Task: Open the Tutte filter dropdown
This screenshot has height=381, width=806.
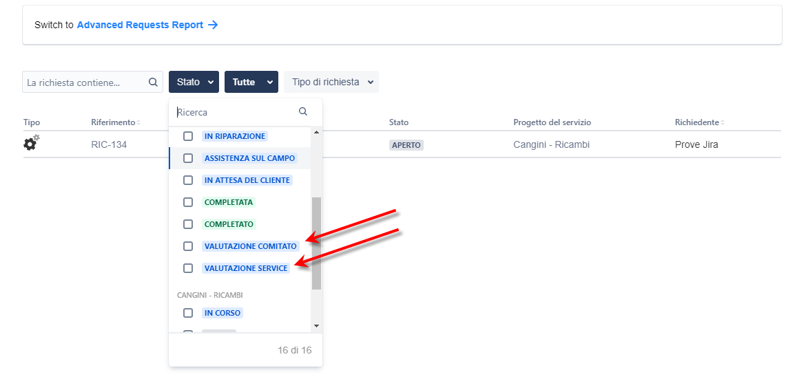Action: (x=251, y=82)
